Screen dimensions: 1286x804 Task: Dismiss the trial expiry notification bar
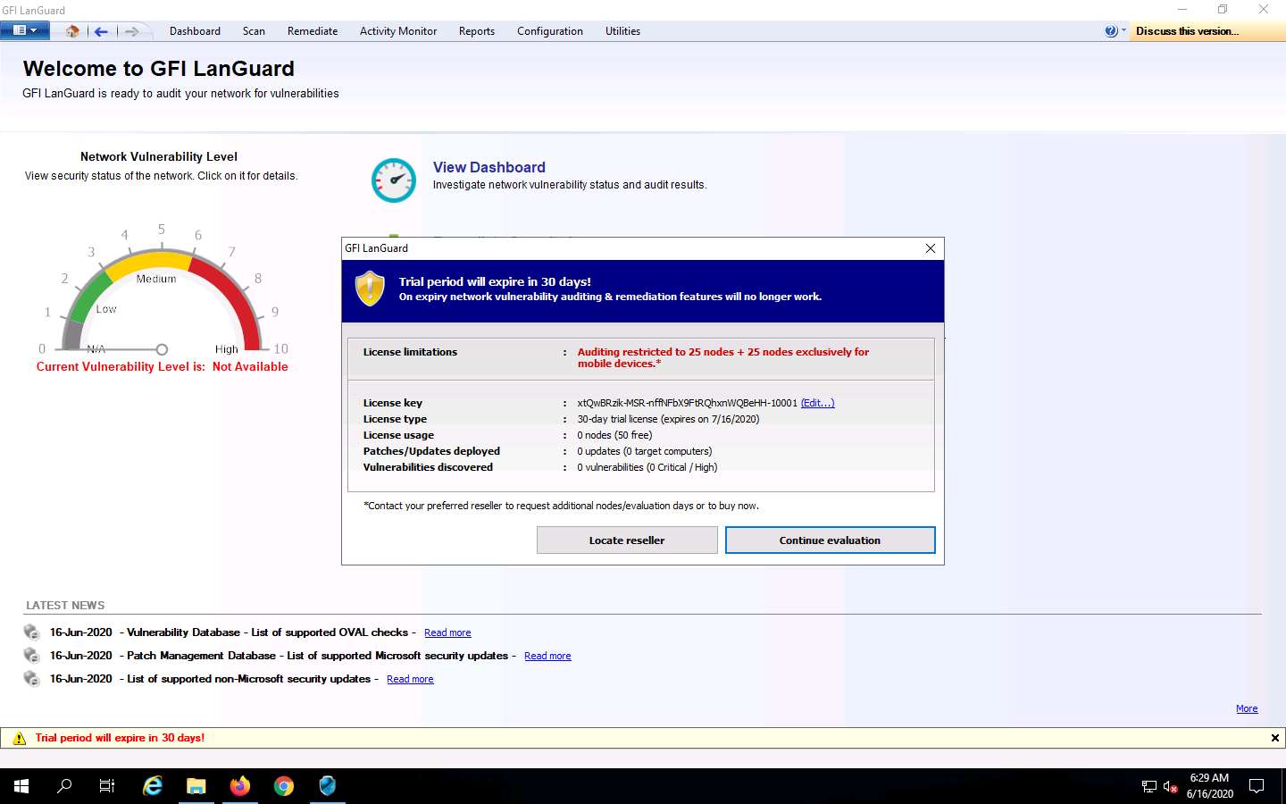[1274, 738]
